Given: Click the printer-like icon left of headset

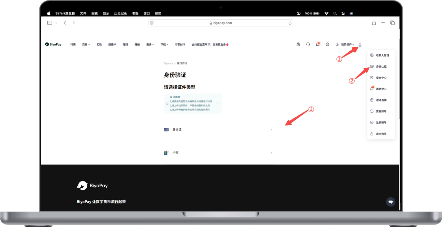Looking at the screenshot, I should point(298,45).
